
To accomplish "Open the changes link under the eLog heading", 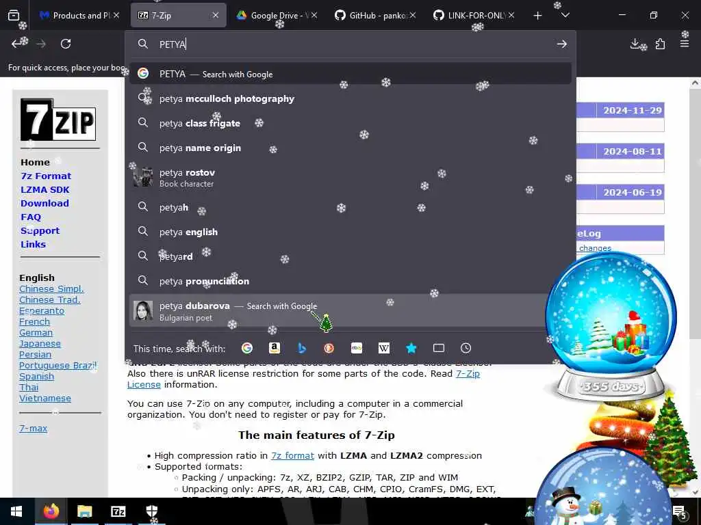I will [x=595, y=248].
